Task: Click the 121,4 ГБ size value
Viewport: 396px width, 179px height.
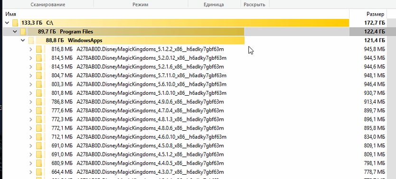Action: tap(375, 41)
